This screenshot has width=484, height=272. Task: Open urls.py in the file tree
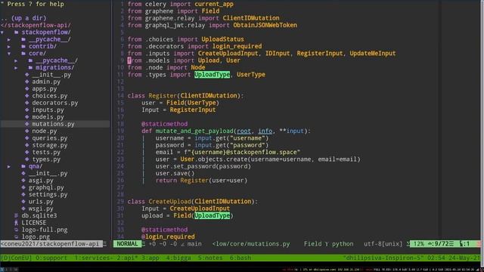41,202
